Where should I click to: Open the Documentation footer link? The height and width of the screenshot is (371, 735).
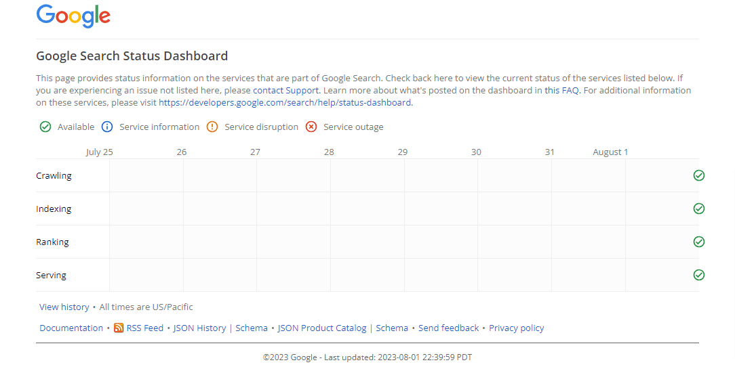tap(71, 328)
